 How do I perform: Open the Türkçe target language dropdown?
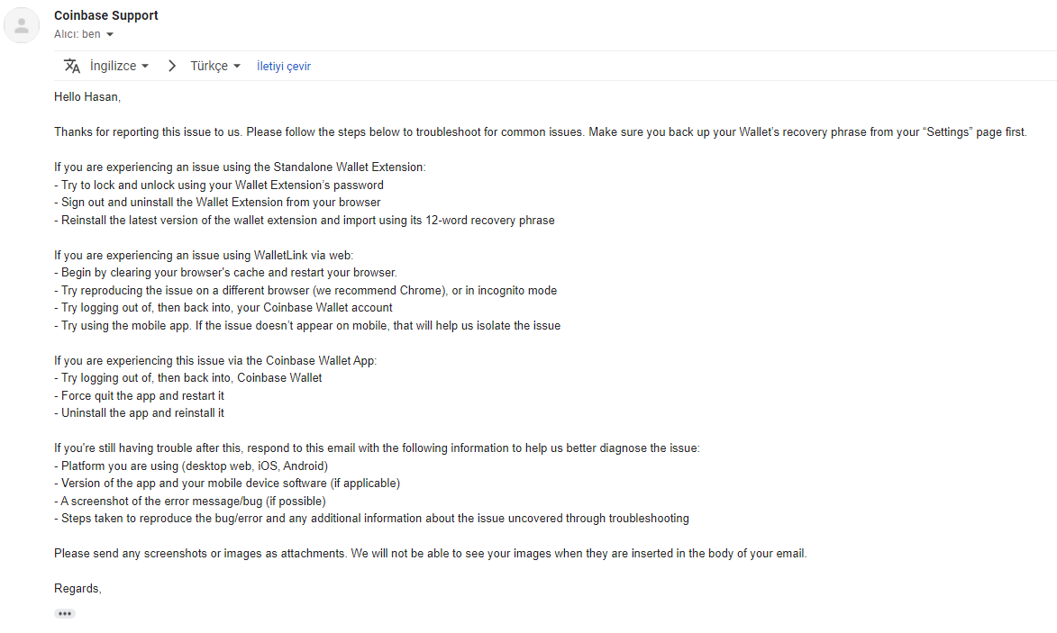pyautogui.click(x=215, y=66)
